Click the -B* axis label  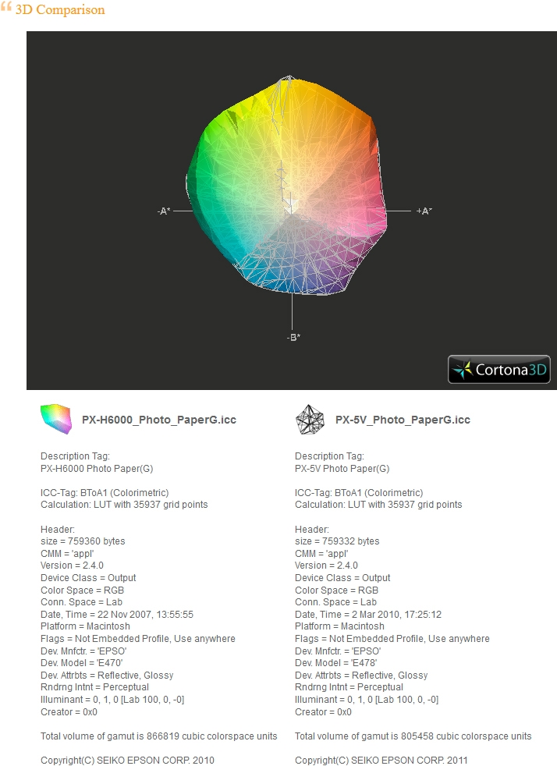(293, 337)
